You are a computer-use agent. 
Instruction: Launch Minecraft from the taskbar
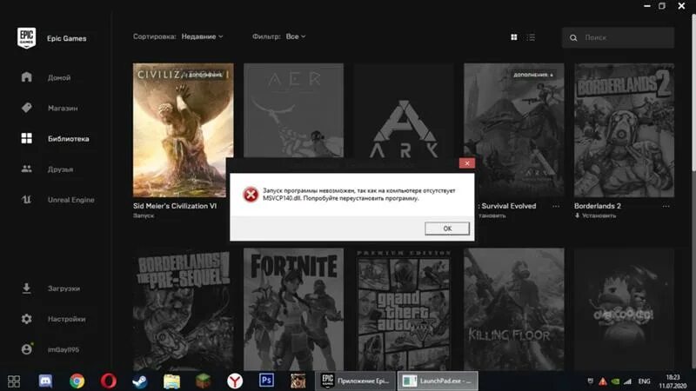pyautogui.click(x=203, y=381)
